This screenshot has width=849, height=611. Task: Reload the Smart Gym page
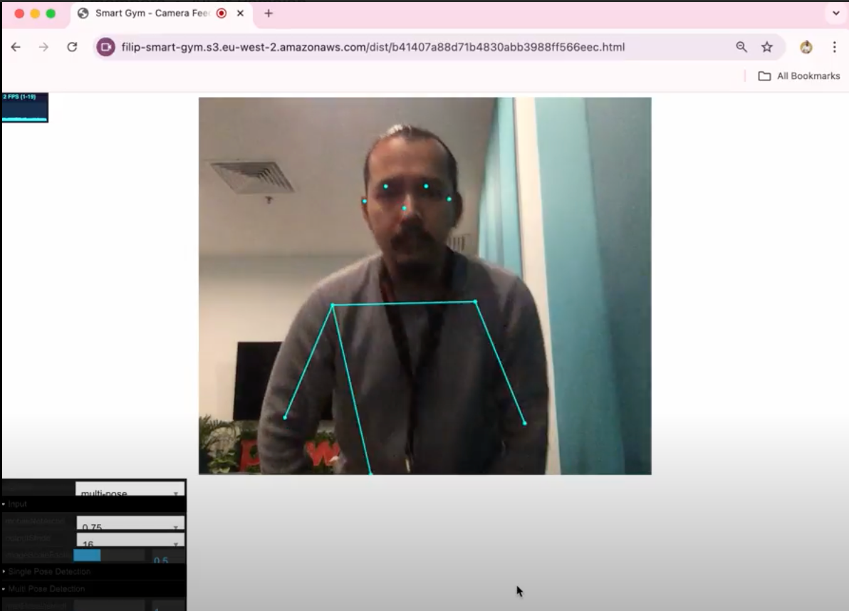[x=72, y=47]
